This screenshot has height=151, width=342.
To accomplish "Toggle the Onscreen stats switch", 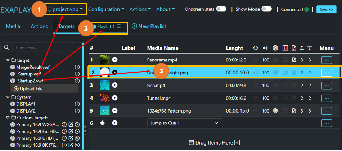I will [x=221, y=9].
